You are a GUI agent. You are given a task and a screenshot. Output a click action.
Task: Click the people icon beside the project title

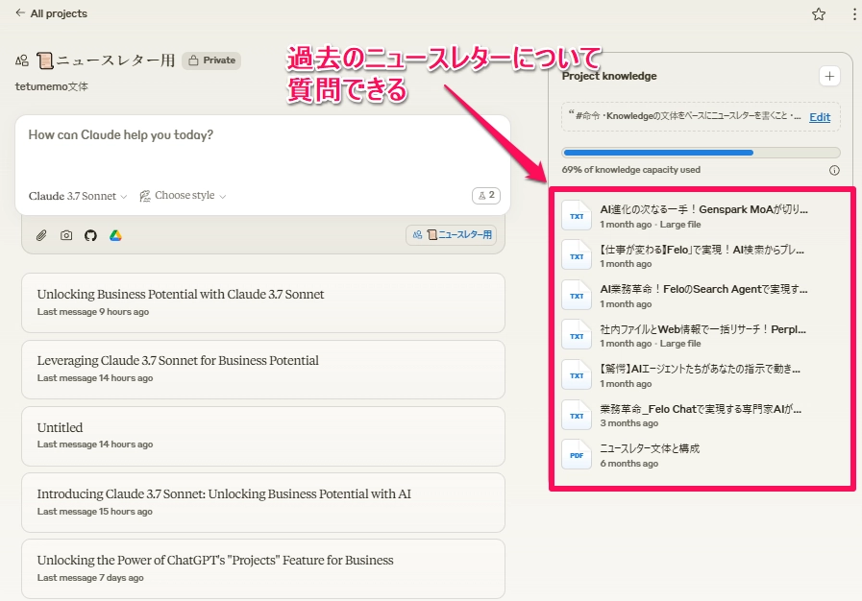point(22,60)
